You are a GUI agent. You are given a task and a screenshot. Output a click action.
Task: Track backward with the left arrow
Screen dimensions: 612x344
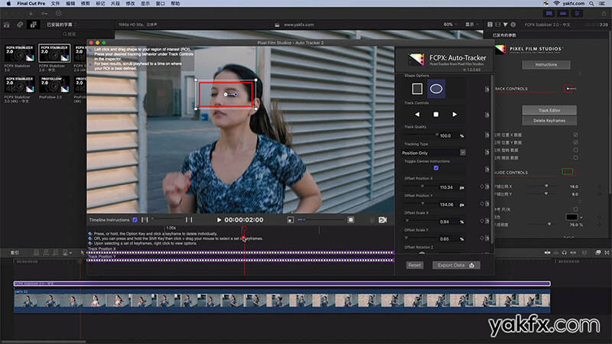tap(417, 114)
